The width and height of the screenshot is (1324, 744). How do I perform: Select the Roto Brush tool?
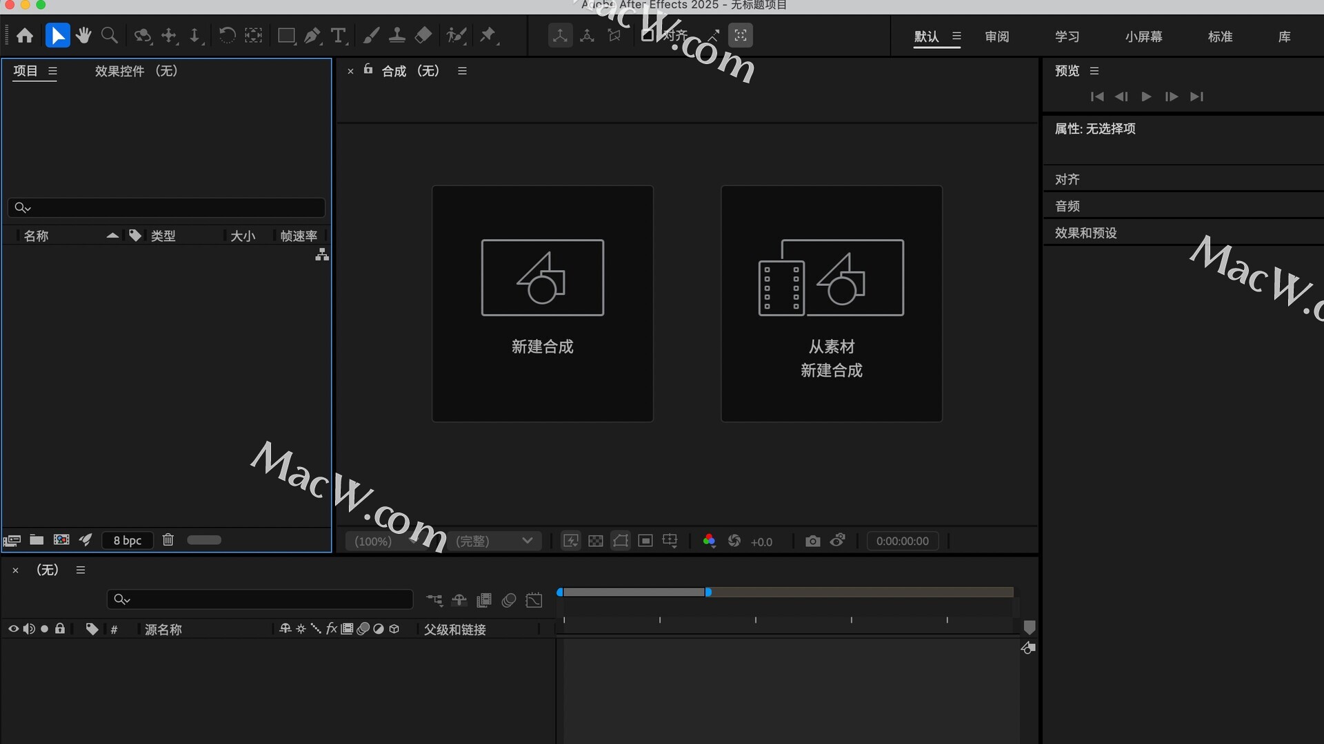[x=456, y=35]
